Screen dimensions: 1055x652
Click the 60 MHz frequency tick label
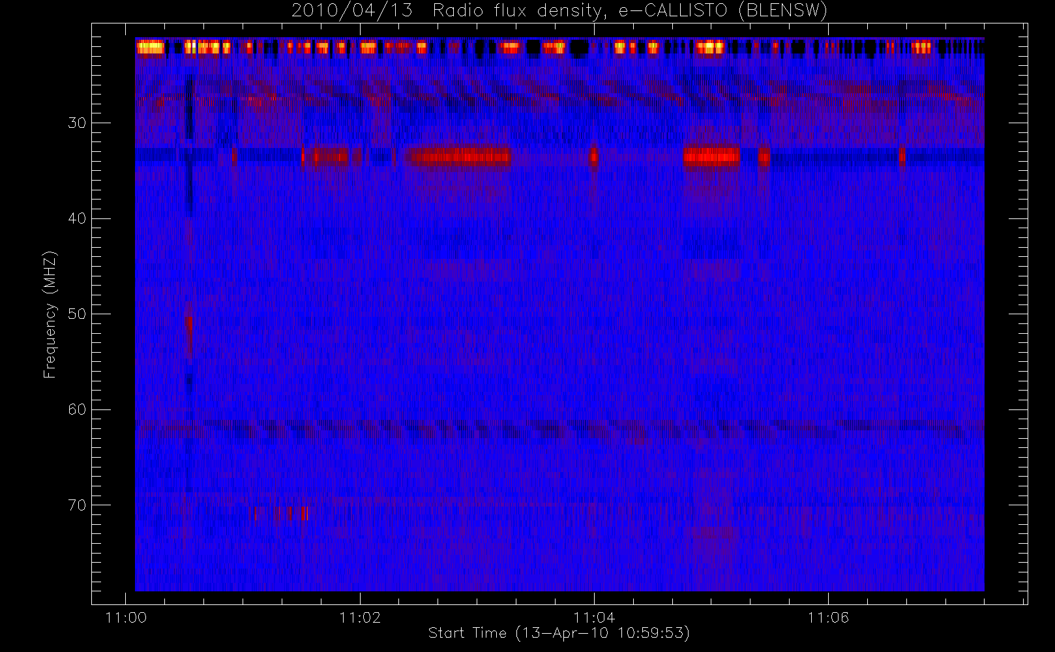(x=77, y=409)
